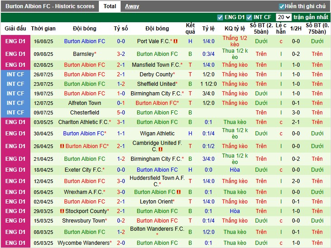
Task: Click odds value '1 1/2:0' for Sheffield United
Action: point(209,84)
